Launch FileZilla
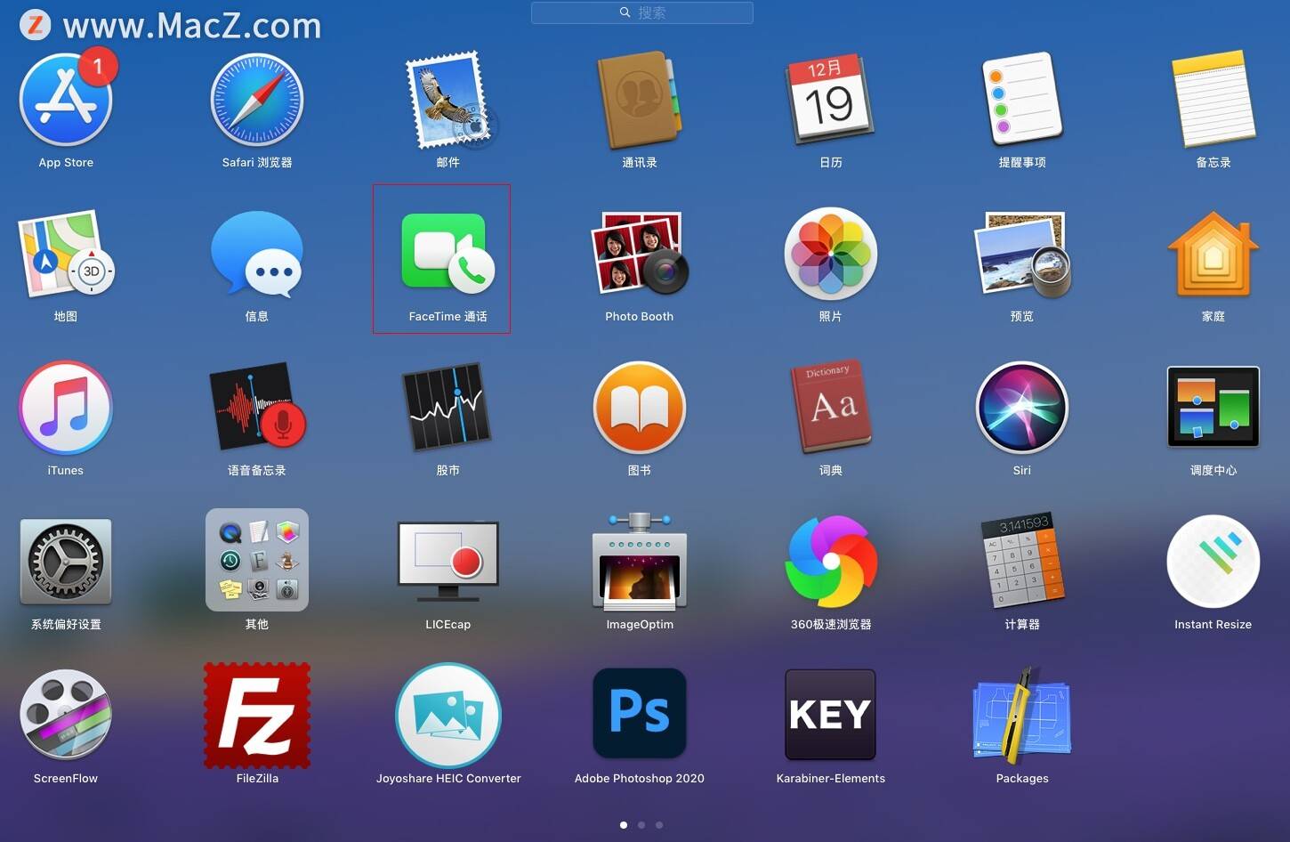This screenshot has width=1290, height=842. pos(257,717)
